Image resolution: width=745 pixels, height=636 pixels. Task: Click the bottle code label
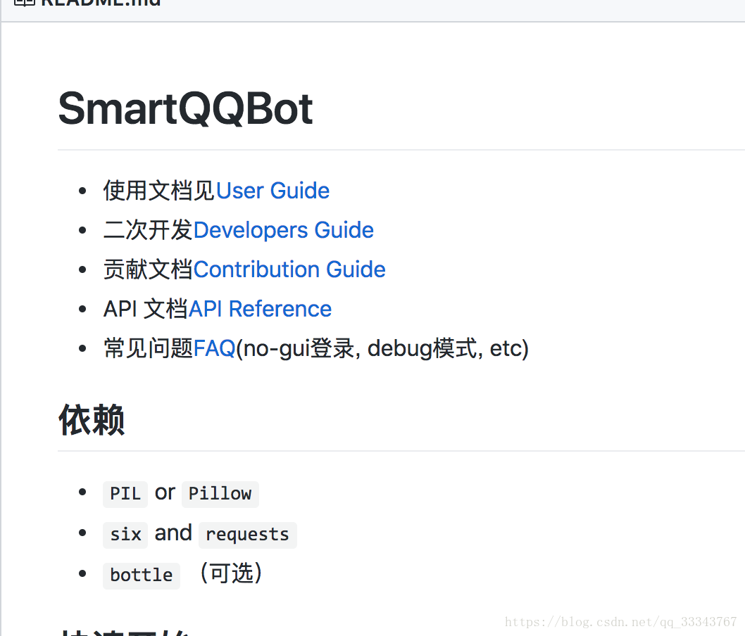click(142, 575)
